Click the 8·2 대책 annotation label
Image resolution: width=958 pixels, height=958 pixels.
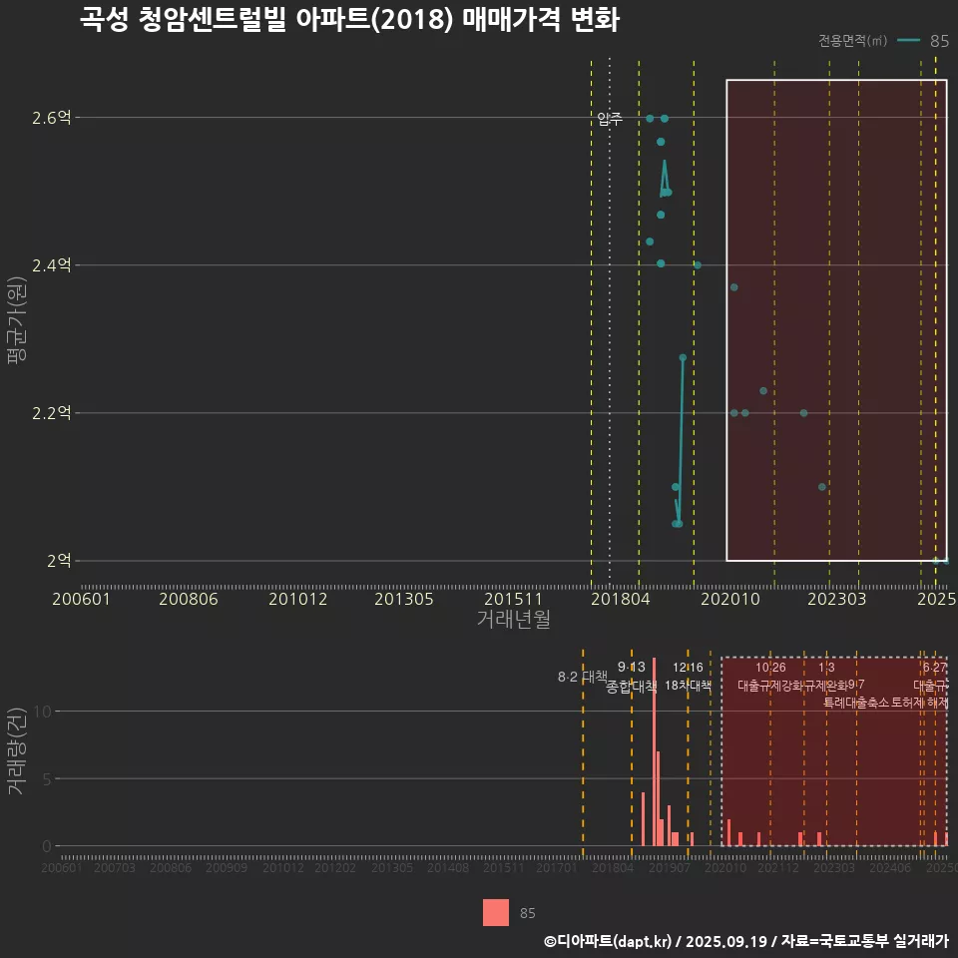(582, 677)
